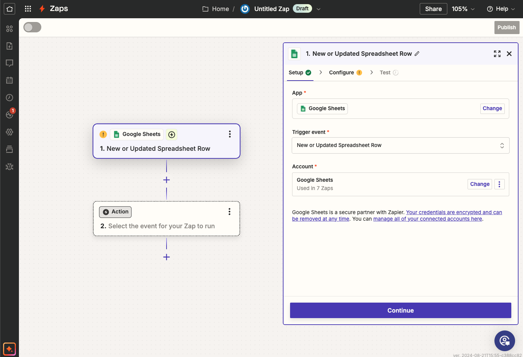This screenshot has height=357, width=523.
Task: Open the notifications icon with red badge
Action: (x=9, y=115)
